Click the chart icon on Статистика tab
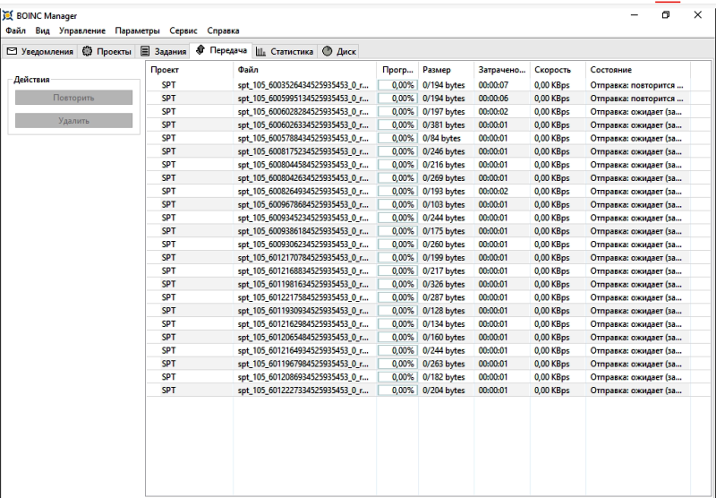The width and height of the screenshot is (716, 498). pyautogui.click(x=260, y=52)
